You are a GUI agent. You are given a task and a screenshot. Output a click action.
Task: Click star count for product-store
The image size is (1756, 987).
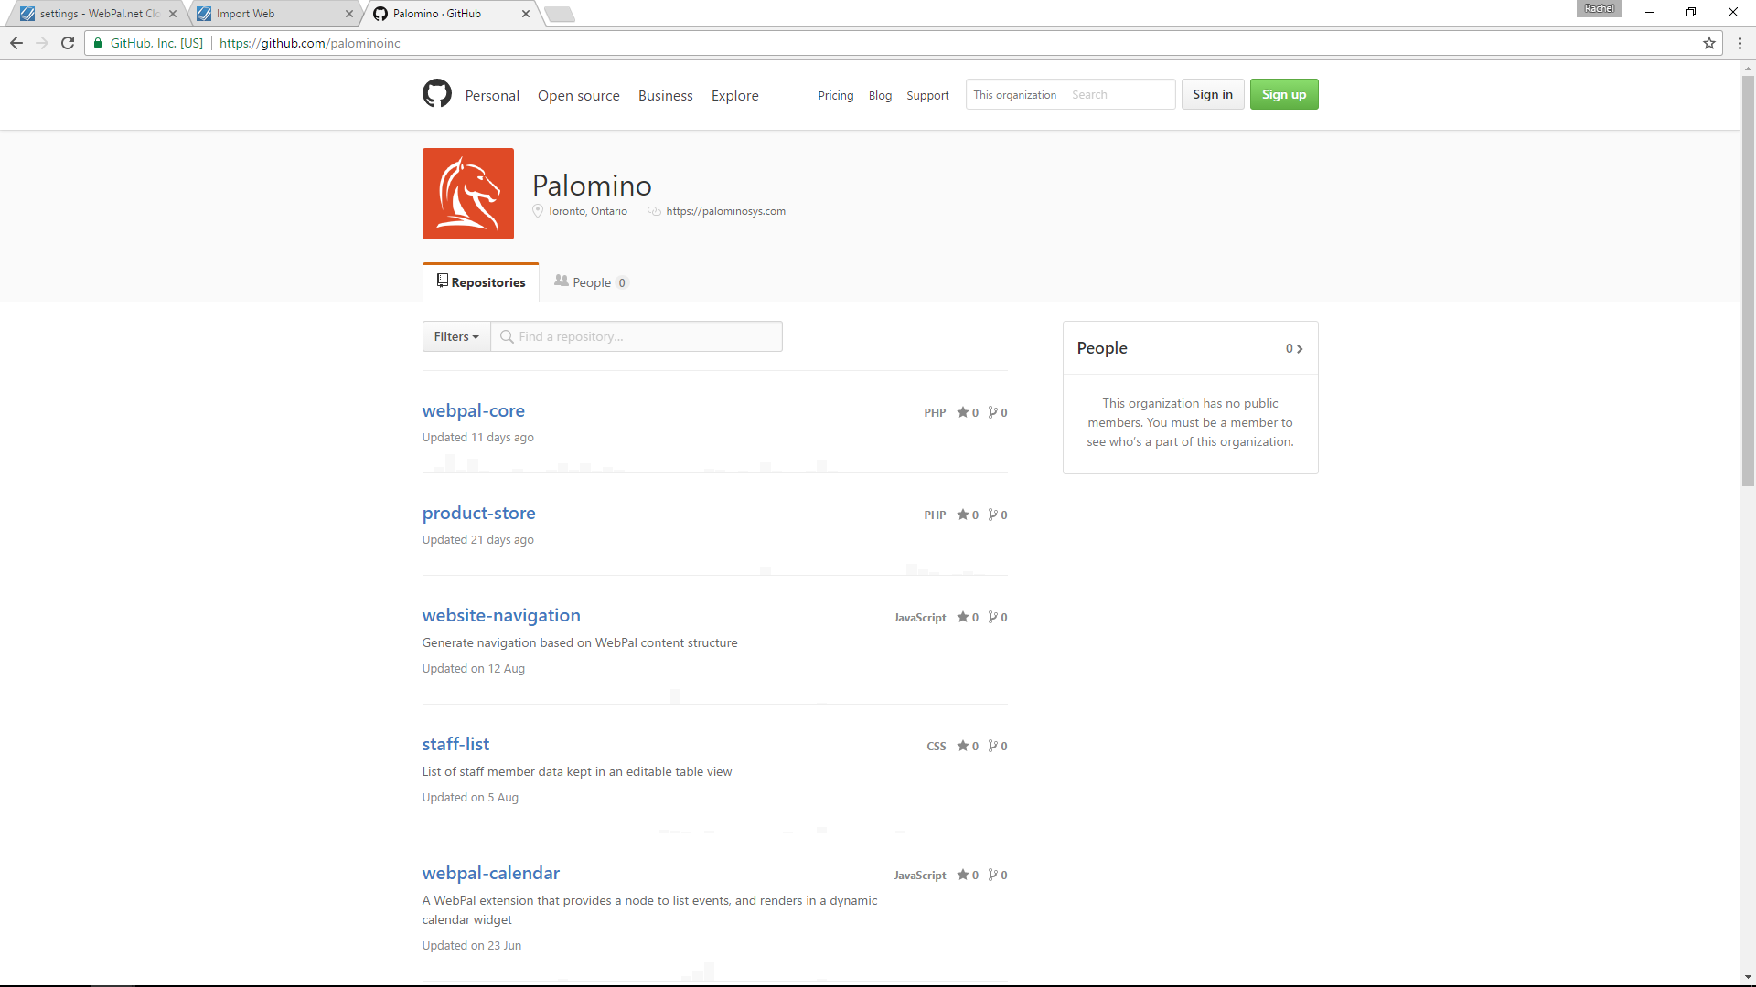[x=968, y=515]
